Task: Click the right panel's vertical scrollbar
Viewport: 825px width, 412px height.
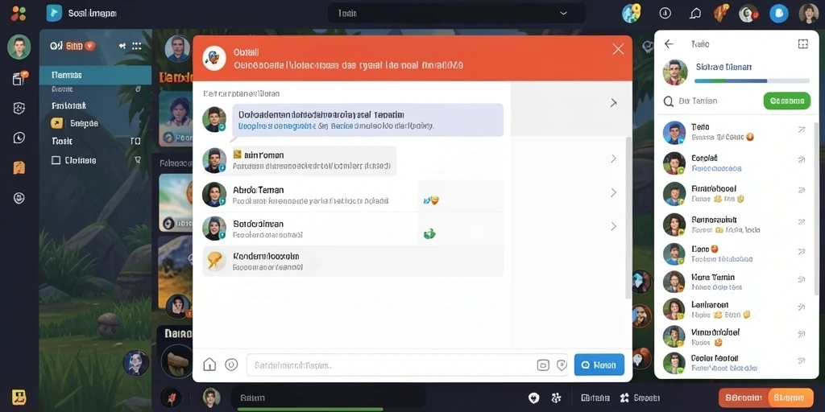Action: coord(817,210)
